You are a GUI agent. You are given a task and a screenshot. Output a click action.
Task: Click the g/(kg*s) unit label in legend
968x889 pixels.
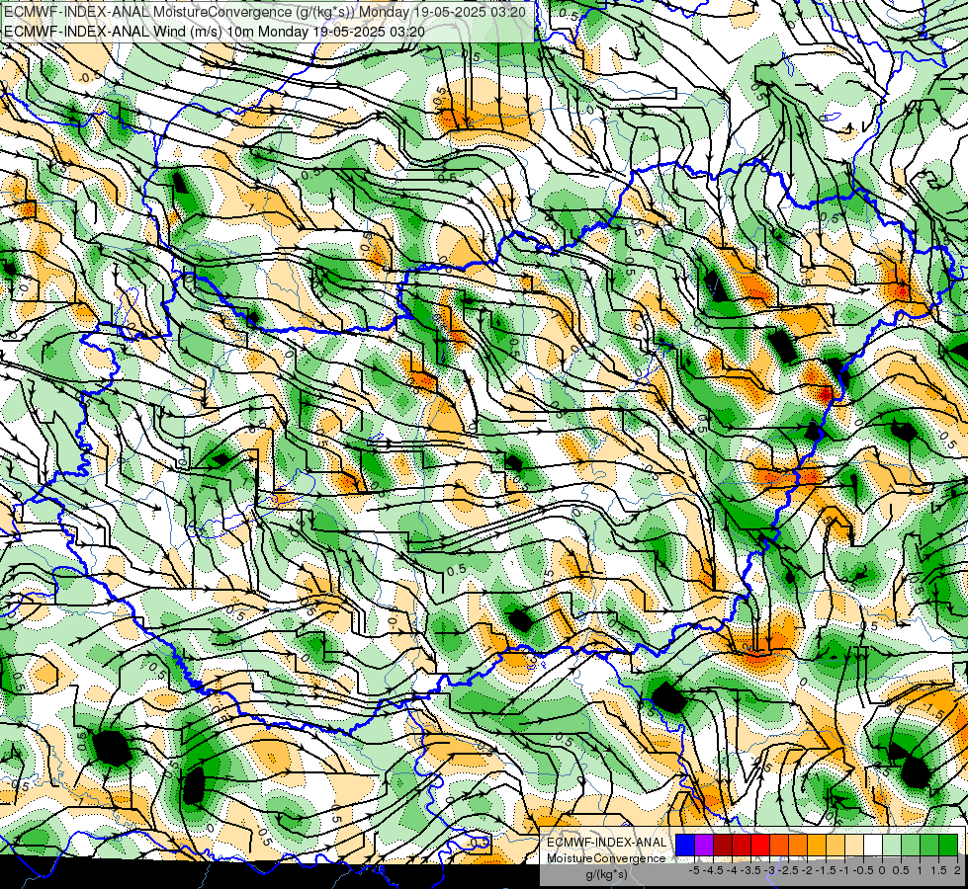(607, 875)
